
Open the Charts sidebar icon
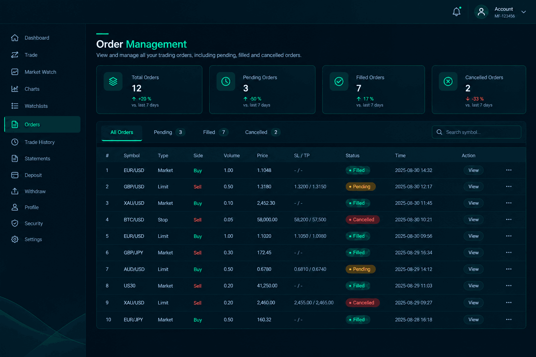coord(15,89)
